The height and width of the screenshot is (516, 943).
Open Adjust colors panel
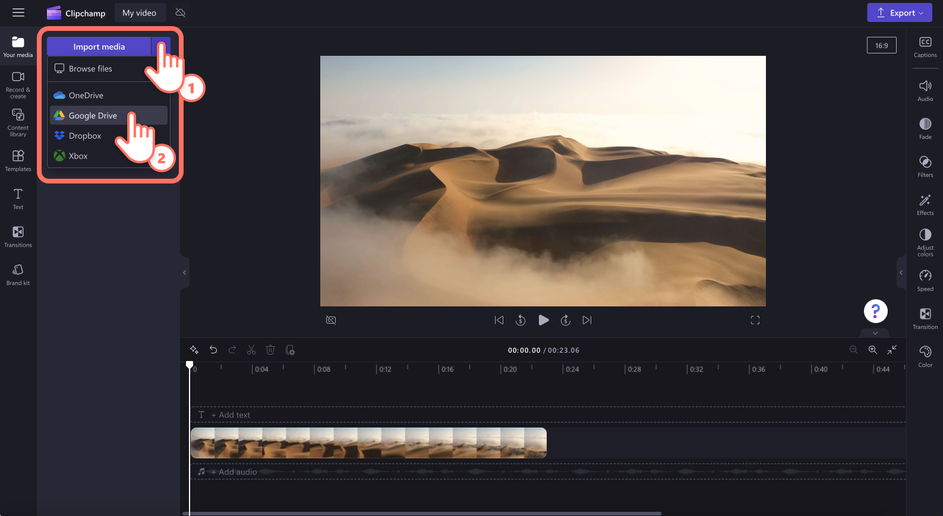click(x=925, y=243)
